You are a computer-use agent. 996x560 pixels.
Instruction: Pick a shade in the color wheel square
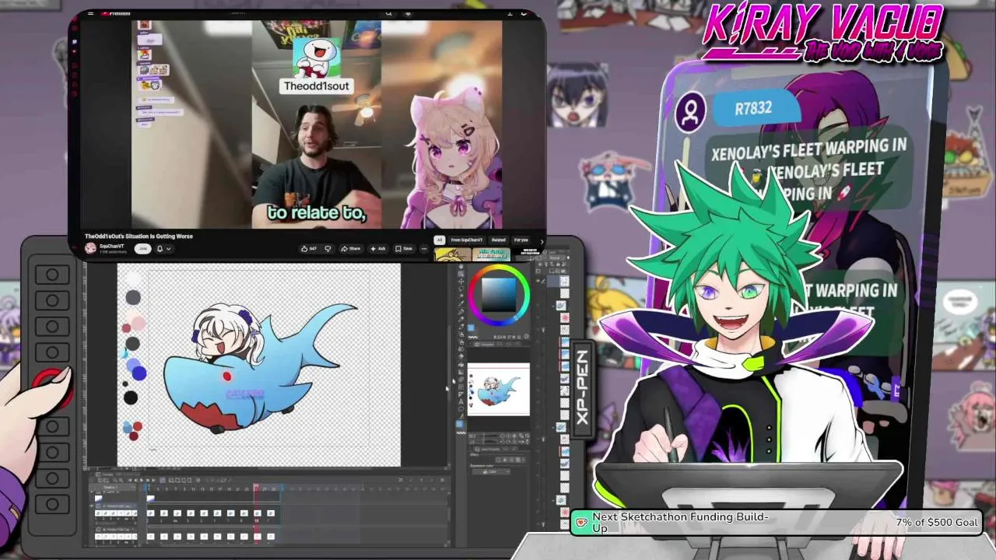coord(499,295)
